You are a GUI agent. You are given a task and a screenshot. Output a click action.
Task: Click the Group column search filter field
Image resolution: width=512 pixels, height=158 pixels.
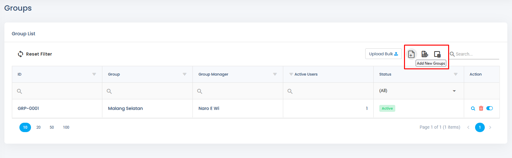click(147, 91)
